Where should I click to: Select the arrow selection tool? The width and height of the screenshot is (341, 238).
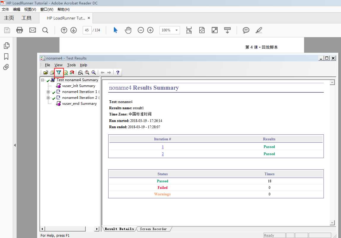[x=115, y=30]
